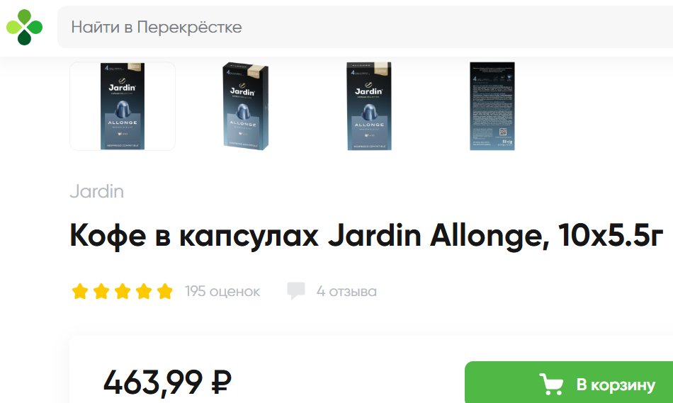
Task: Select the first front-view Jardin box thumbnail
Action: 123,106
